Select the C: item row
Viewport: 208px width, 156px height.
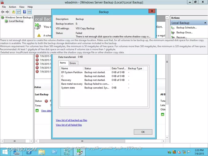point(104,76)
